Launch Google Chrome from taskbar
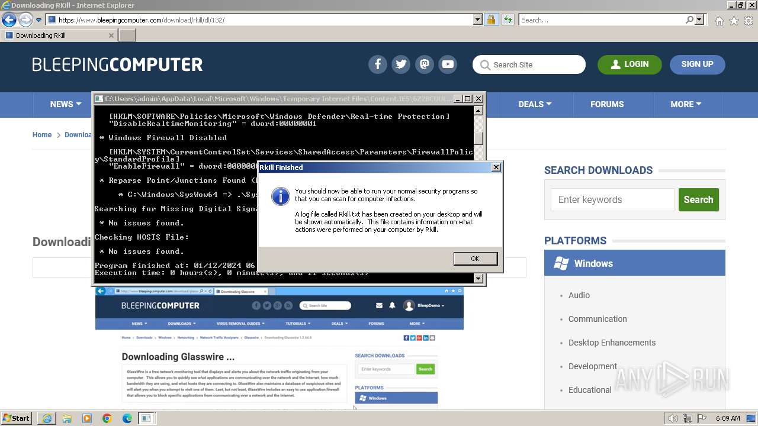Image resolution: width=758 pixels, height=426 pixels. (107, 418)
